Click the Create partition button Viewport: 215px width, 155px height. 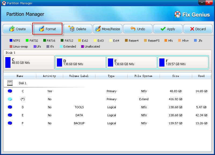point(17,29)
